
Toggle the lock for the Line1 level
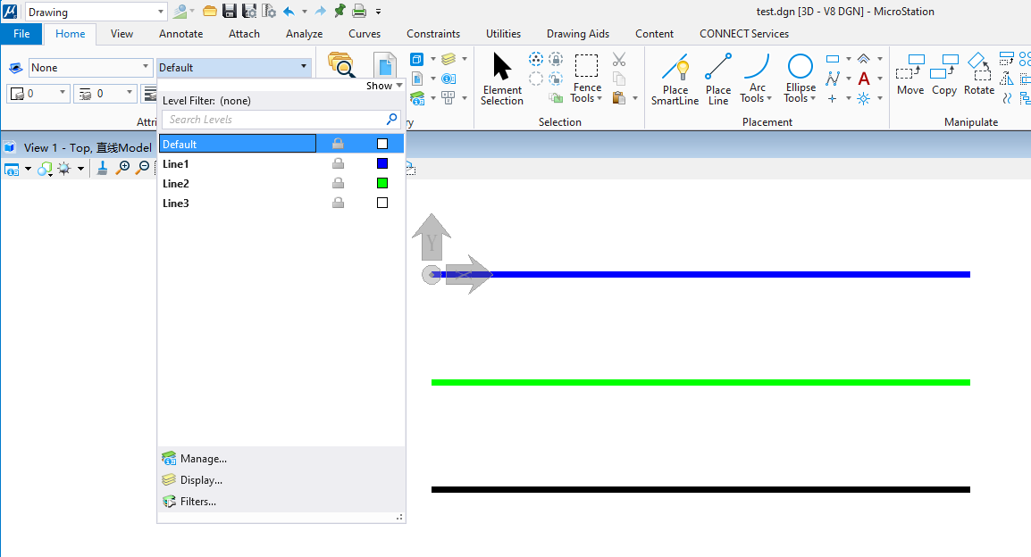[338, 163]
